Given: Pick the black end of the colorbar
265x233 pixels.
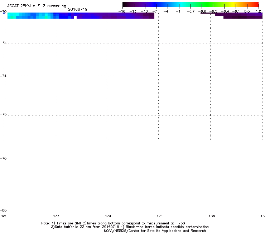Looking at the screenshot, I should pos(126,4).
